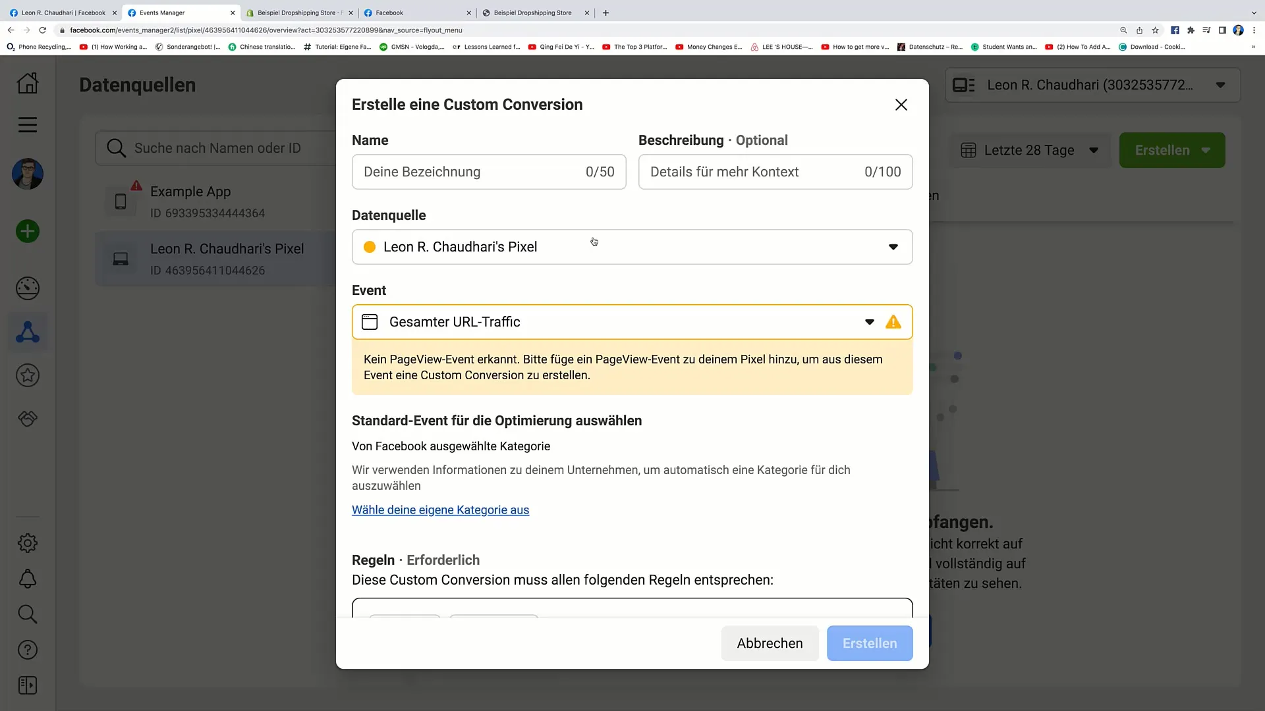Open the help question mark icon
Viewport: 1265px width, 711px height.
28,650
